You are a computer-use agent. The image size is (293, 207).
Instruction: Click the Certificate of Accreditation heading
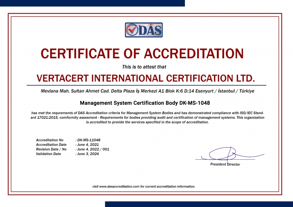142,53
